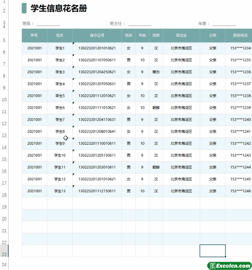Select the cell containing 学生2
The image size is (252, 270).
pos(60,60)
